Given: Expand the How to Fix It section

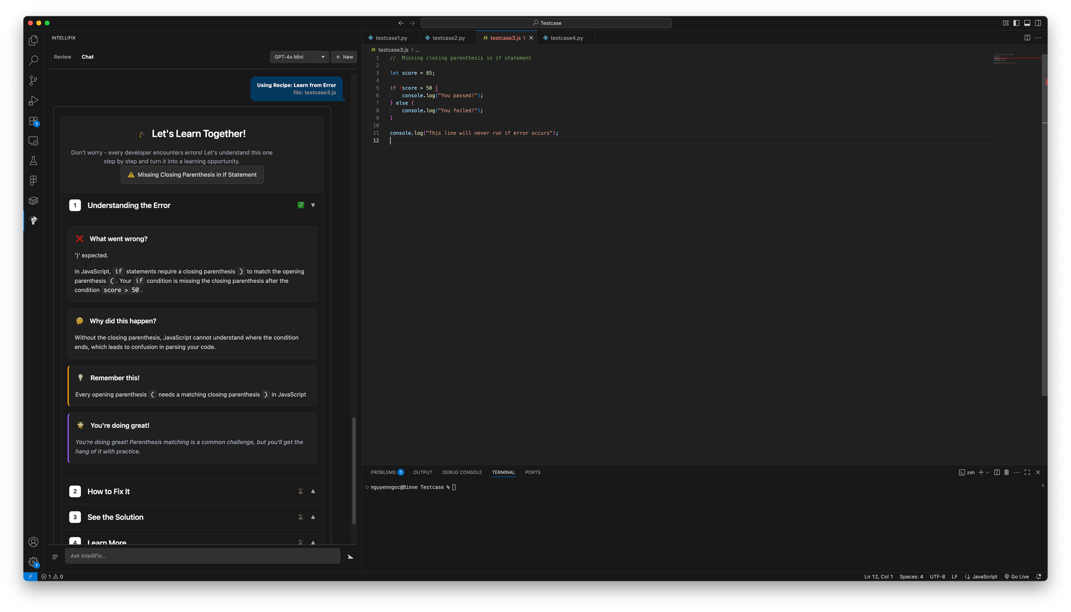Looking at the screenshot, I should click(313, 491).
